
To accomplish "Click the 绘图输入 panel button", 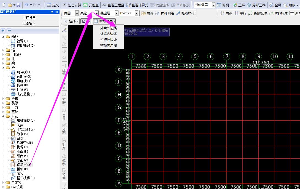I will pyautogui.click(x=29, y=23).
